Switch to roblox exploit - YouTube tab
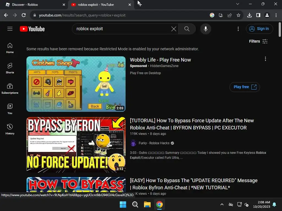Image resolution: width=282 pixels, height=211 pixels. [x=101, y=5]
